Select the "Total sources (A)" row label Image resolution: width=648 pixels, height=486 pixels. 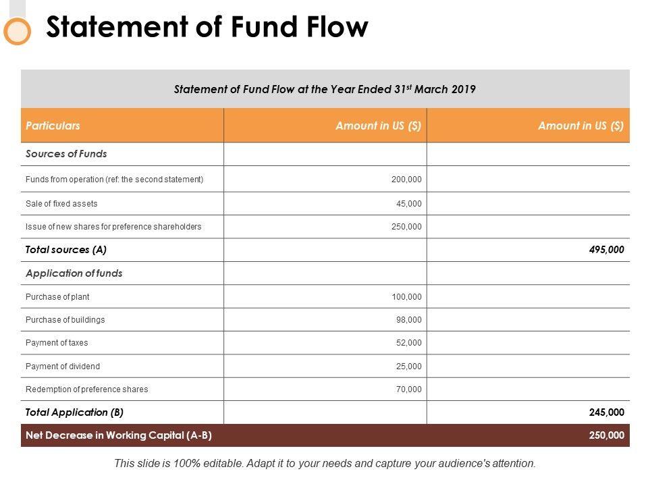(x=65, y=250)
